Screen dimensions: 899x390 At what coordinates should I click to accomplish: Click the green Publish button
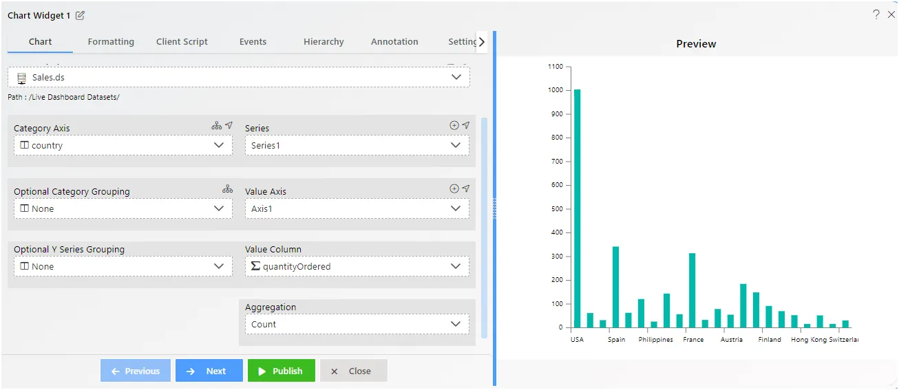point(282,371)
